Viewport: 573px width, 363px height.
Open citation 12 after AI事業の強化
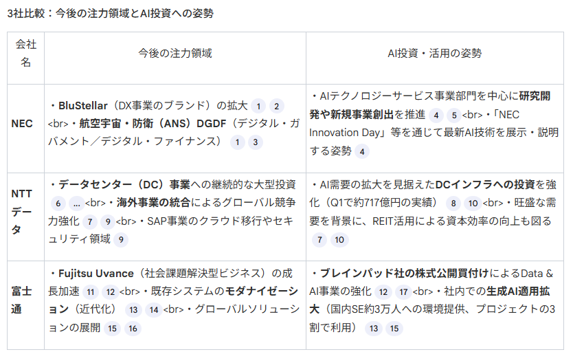(383, 292)
